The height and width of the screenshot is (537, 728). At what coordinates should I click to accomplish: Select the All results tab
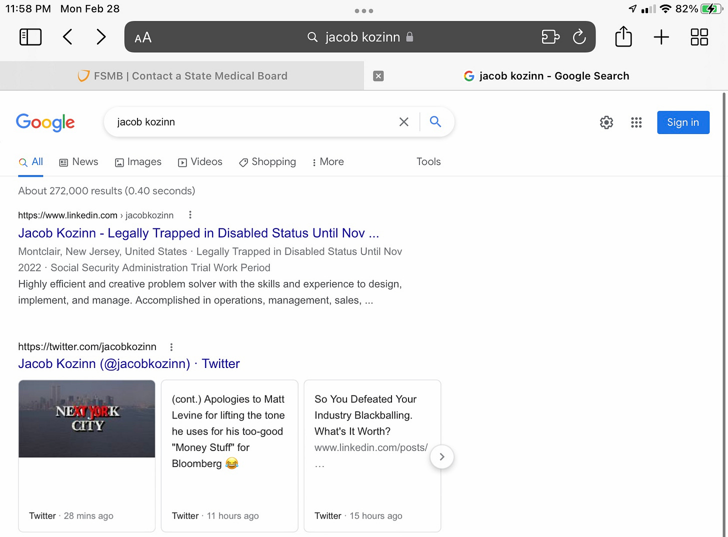tap(31, 162)
